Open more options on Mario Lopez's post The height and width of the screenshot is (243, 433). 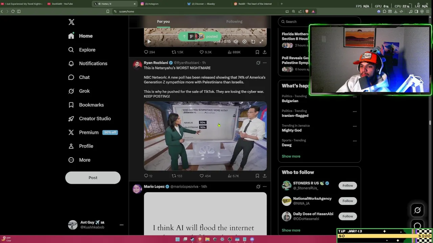[x=265, y=187]
